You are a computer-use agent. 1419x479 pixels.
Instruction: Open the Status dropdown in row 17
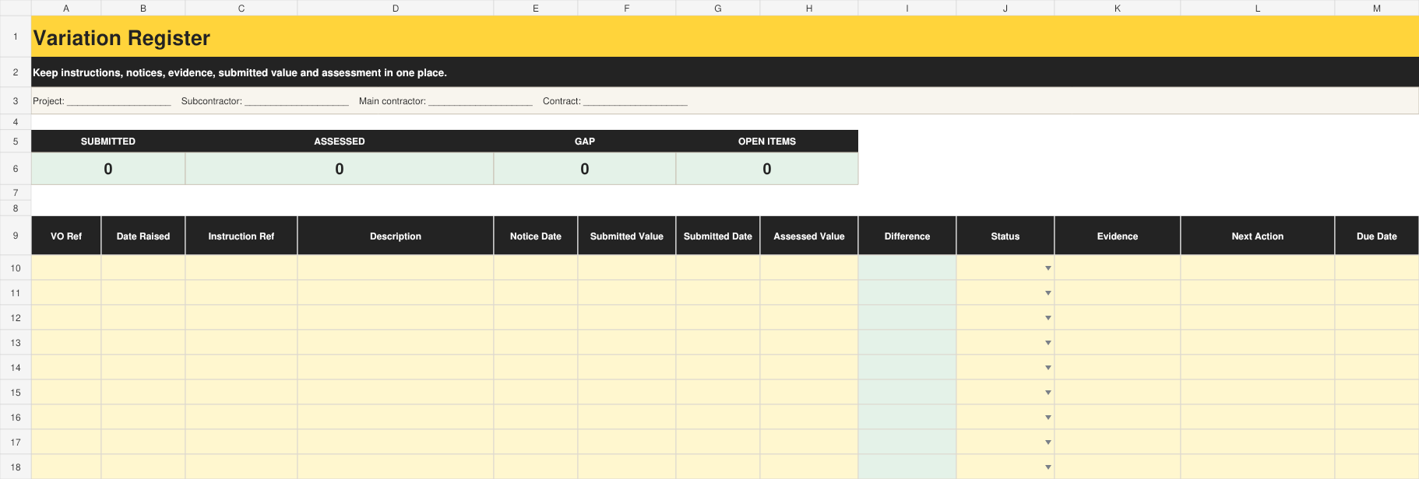pyautogui.click(x=1048, y=442)
